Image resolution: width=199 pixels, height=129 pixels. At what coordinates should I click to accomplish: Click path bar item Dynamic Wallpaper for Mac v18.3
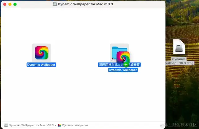pyautogui.click(x=31, y=125)
